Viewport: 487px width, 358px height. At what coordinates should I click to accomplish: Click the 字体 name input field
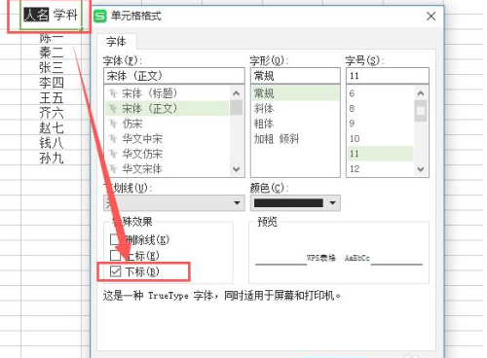click(x=174, y=76)
